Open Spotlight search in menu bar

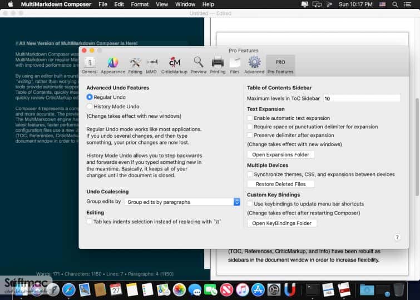pos(395,4)
